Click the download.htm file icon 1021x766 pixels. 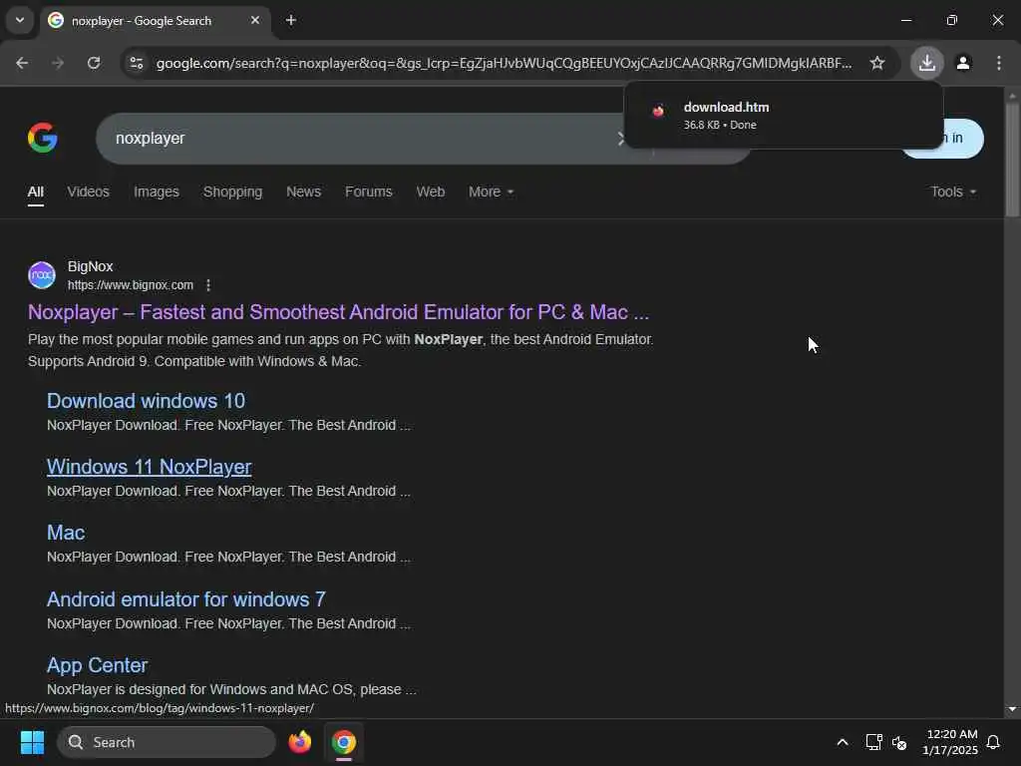pyautogui.click(x=658, y=111)
